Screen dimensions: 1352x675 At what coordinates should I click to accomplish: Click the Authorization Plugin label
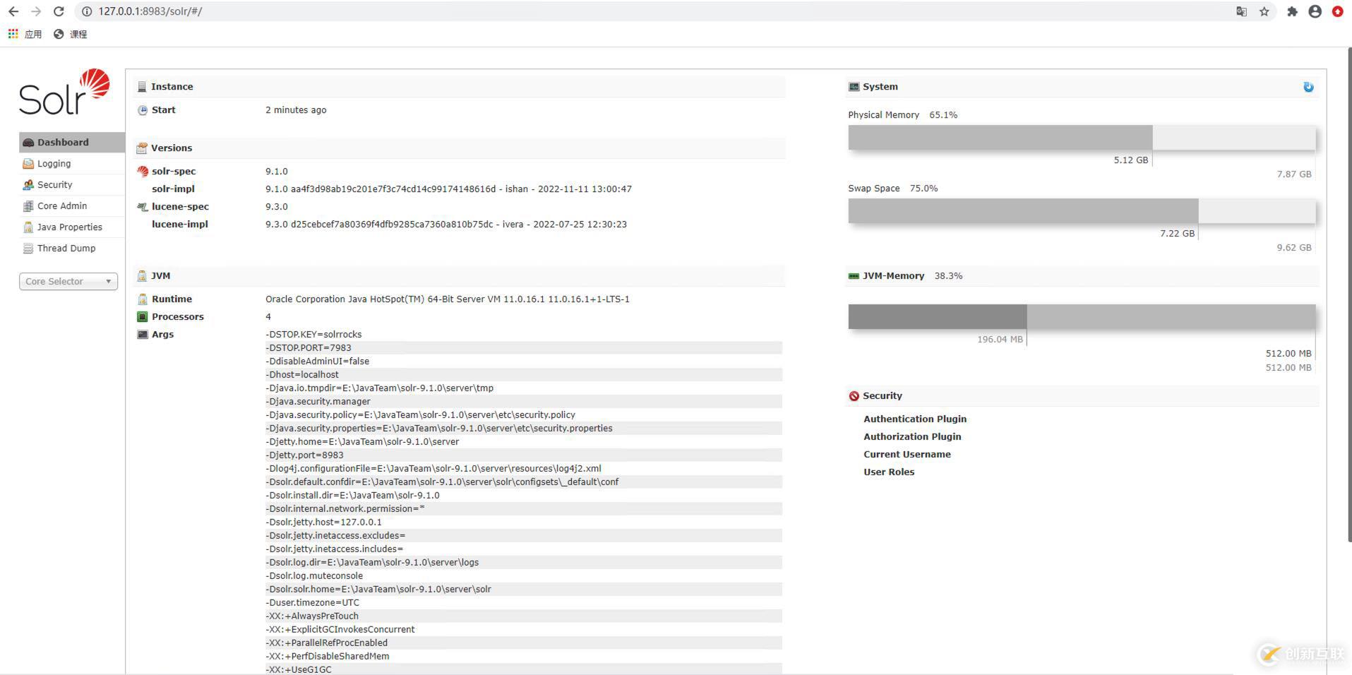click(912, 437)
